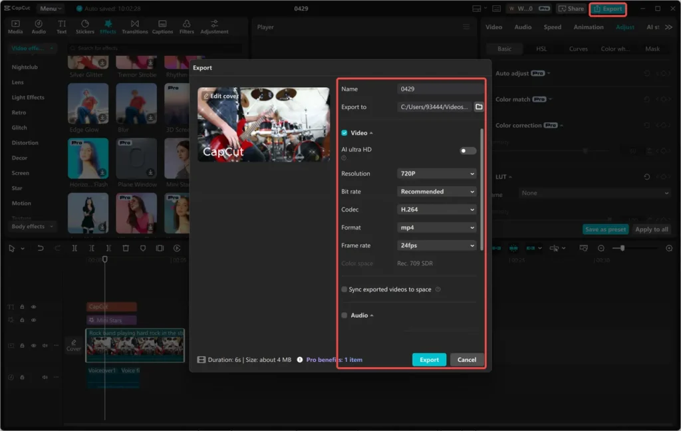Toggle the AI ultra HD switch

pos(468,151)
